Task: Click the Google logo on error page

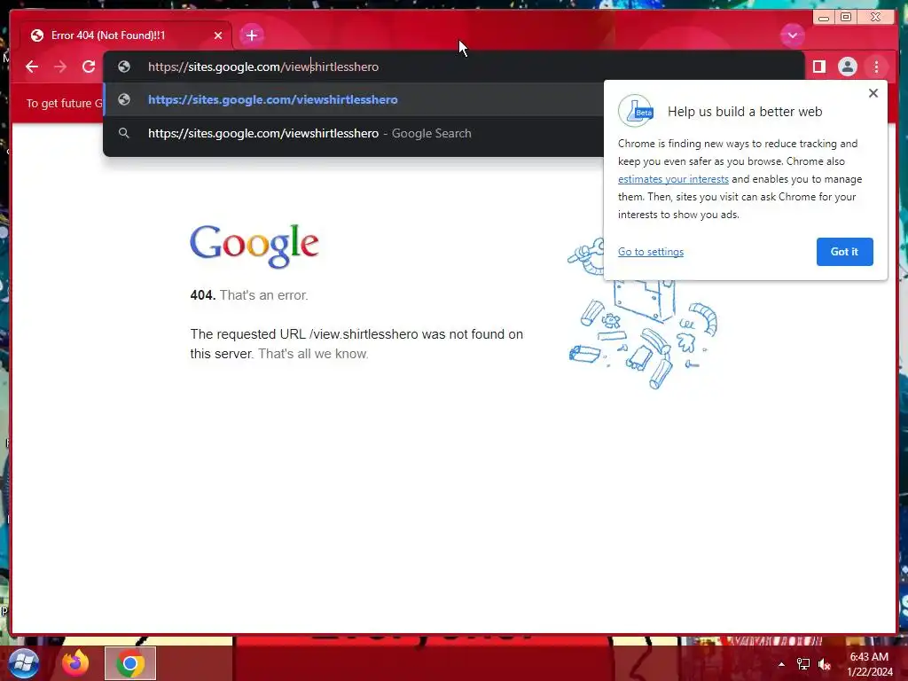Action: point(254,246)
